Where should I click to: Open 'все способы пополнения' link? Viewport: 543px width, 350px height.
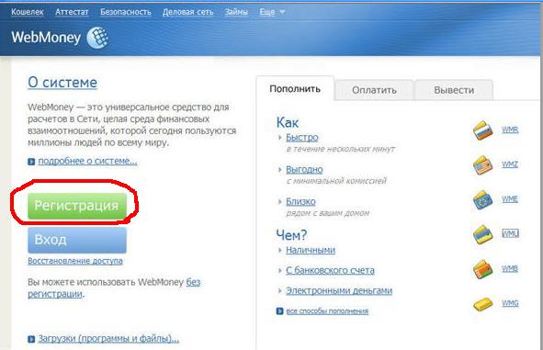327,310
